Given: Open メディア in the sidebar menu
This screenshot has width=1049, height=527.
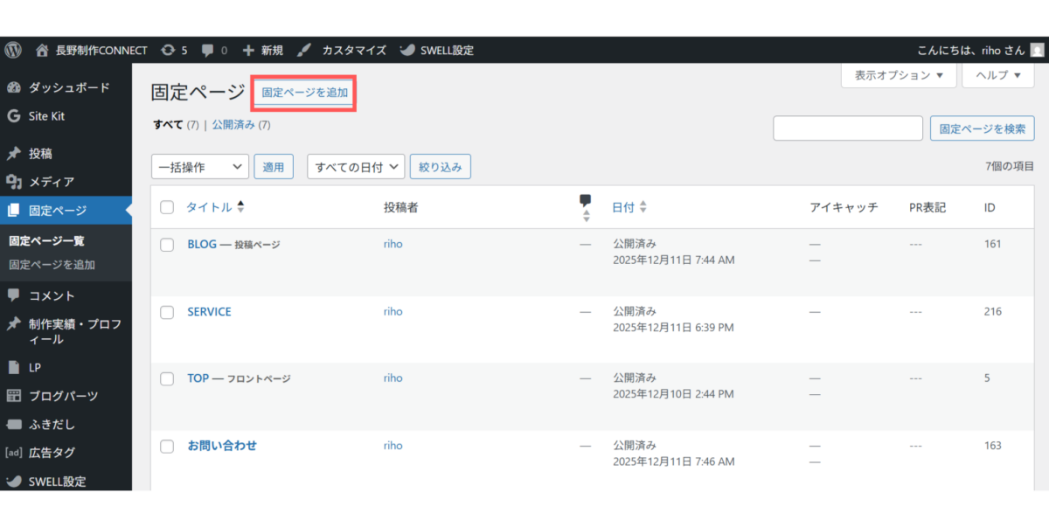Looking at the screenshot, I should pyautogui.click(x=51, y=182).
